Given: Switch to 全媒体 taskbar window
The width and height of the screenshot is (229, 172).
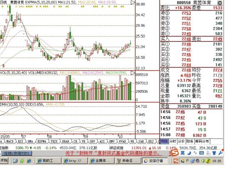Looking at the screenshot, I should pos(102,161).
